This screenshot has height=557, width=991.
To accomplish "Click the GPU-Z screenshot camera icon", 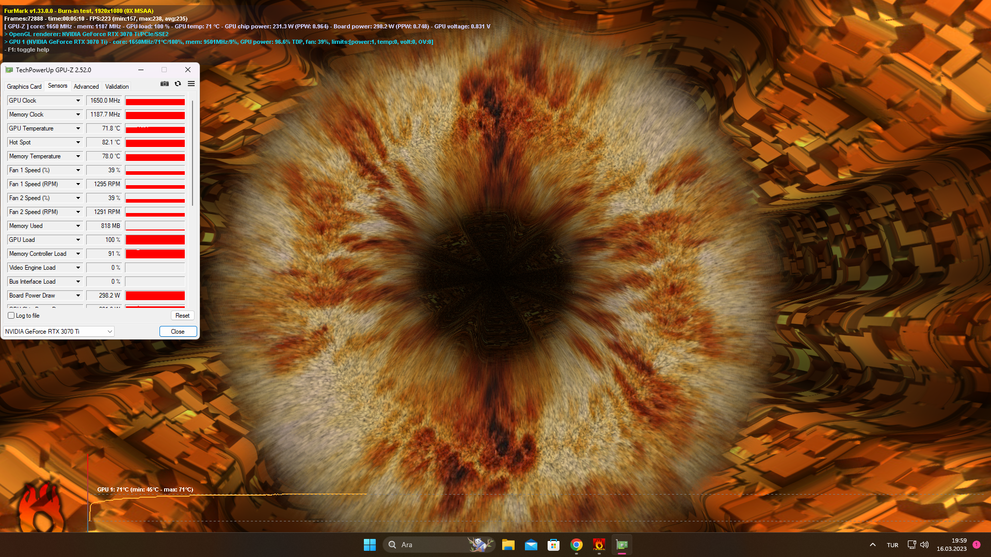I will click(x=164, y=84).
